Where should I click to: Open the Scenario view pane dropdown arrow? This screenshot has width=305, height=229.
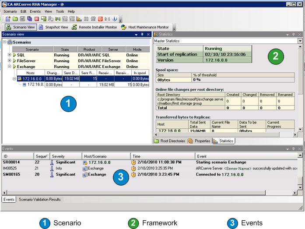136,35
